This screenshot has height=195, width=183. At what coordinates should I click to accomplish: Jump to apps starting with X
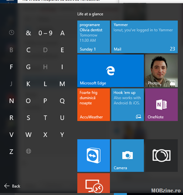click(x=45, y=135)
